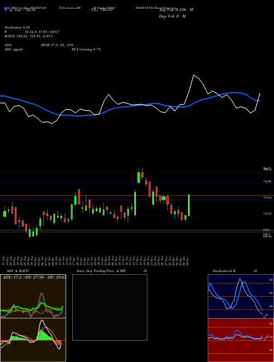Click the MACD 723.32 values line

point(29,36)
